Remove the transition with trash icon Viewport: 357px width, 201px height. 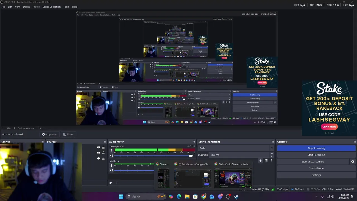pyautogui.click(x=266, y=161)
